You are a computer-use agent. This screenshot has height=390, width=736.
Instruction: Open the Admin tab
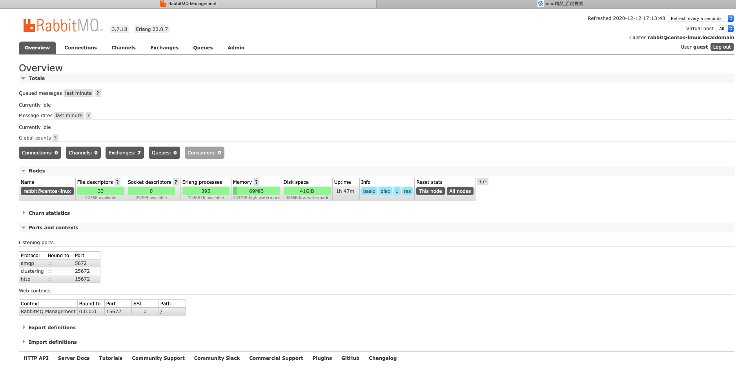pos(236,48)
